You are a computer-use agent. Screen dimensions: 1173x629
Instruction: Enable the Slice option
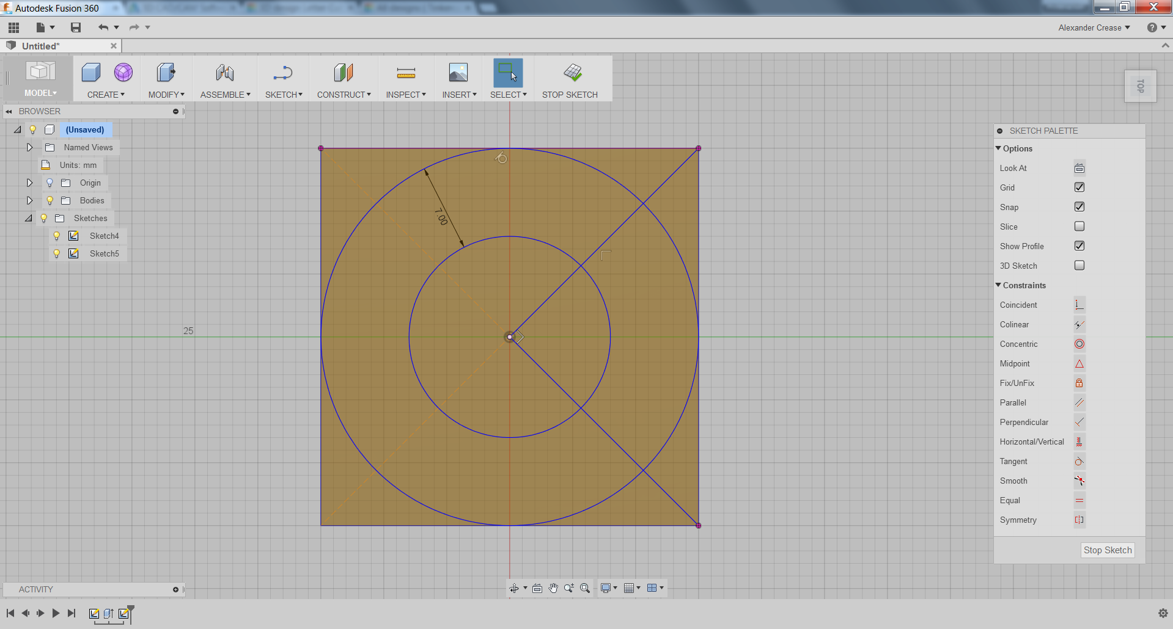pyautogui.click(x=1079, y=226)
